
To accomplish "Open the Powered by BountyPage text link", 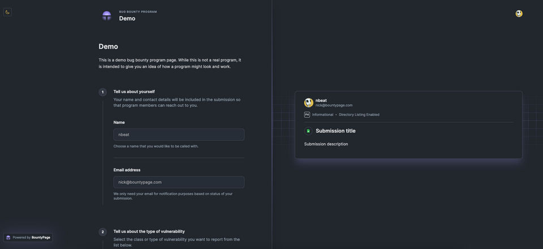I will (x=32, y=238).
